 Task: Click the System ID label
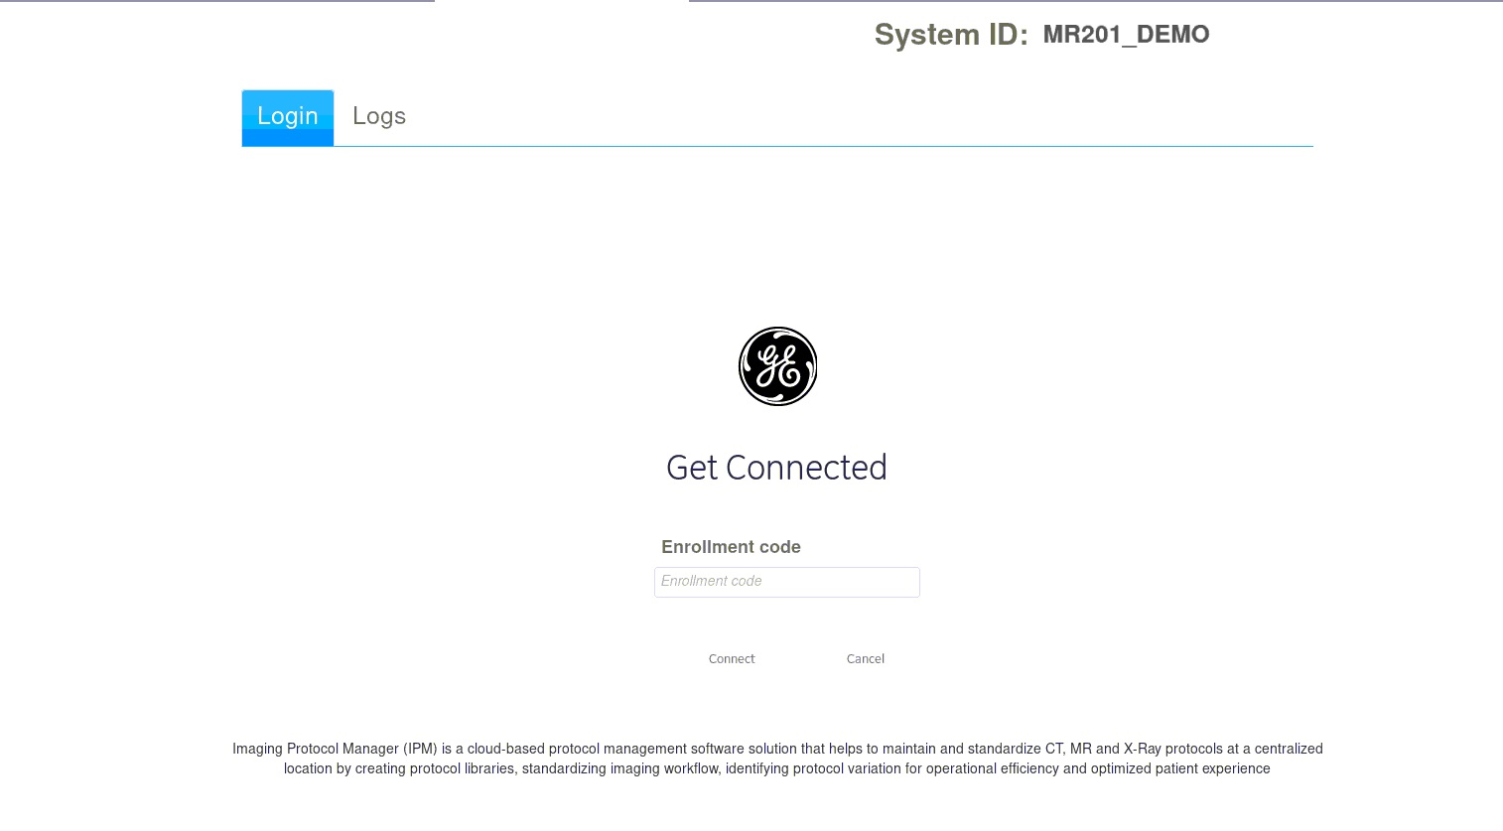click(x=950, y=35)
